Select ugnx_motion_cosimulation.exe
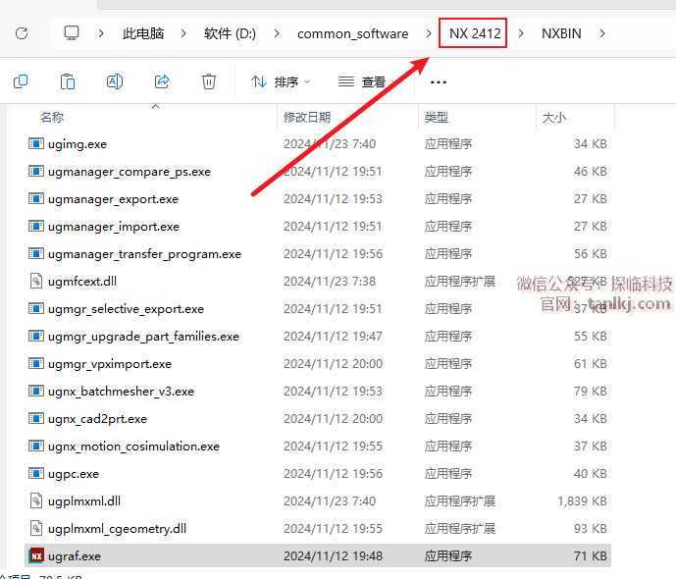676x579 pixels. point(318,447)
